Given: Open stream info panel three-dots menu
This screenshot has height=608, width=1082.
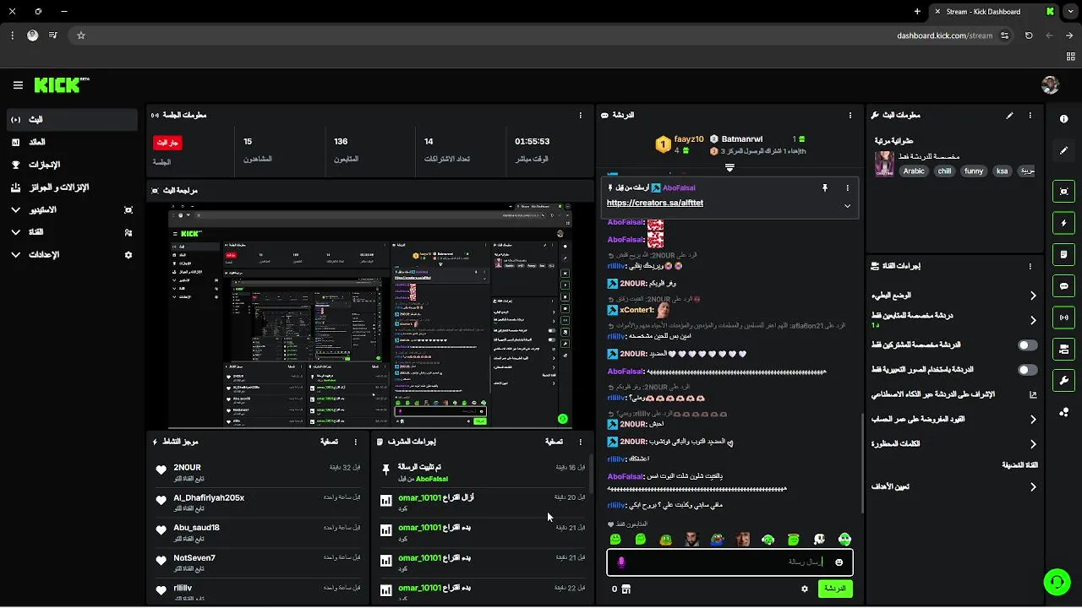Looking at the screenshot, I should 1030,115.
